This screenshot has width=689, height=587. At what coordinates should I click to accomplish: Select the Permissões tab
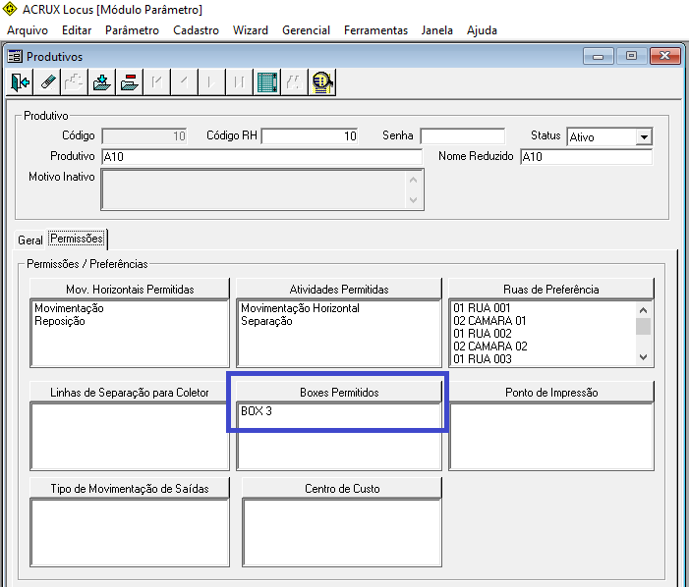click(77, 239)
